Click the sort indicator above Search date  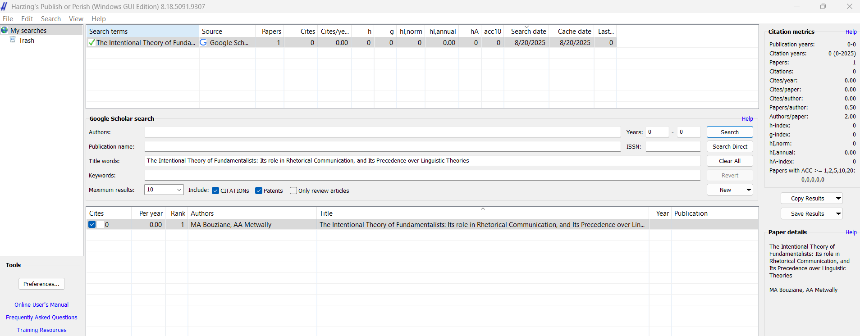click(526, 27)
